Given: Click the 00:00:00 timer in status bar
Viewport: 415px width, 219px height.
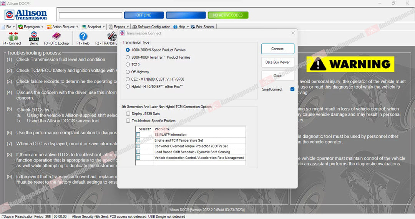Looking at the screenshot, I should point(60,217).
